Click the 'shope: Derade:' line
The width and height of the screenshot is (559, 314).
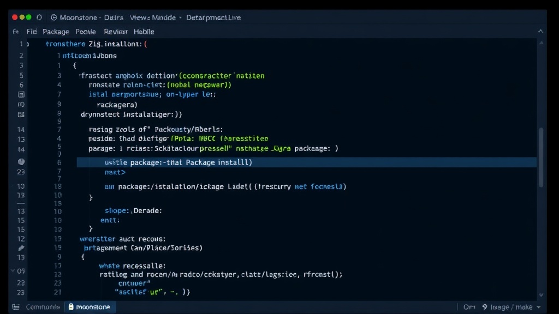(x=133, y=210)
